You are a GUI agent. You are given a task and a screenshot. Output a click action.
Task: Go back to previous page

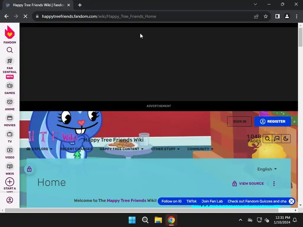[x=7, y=17]
